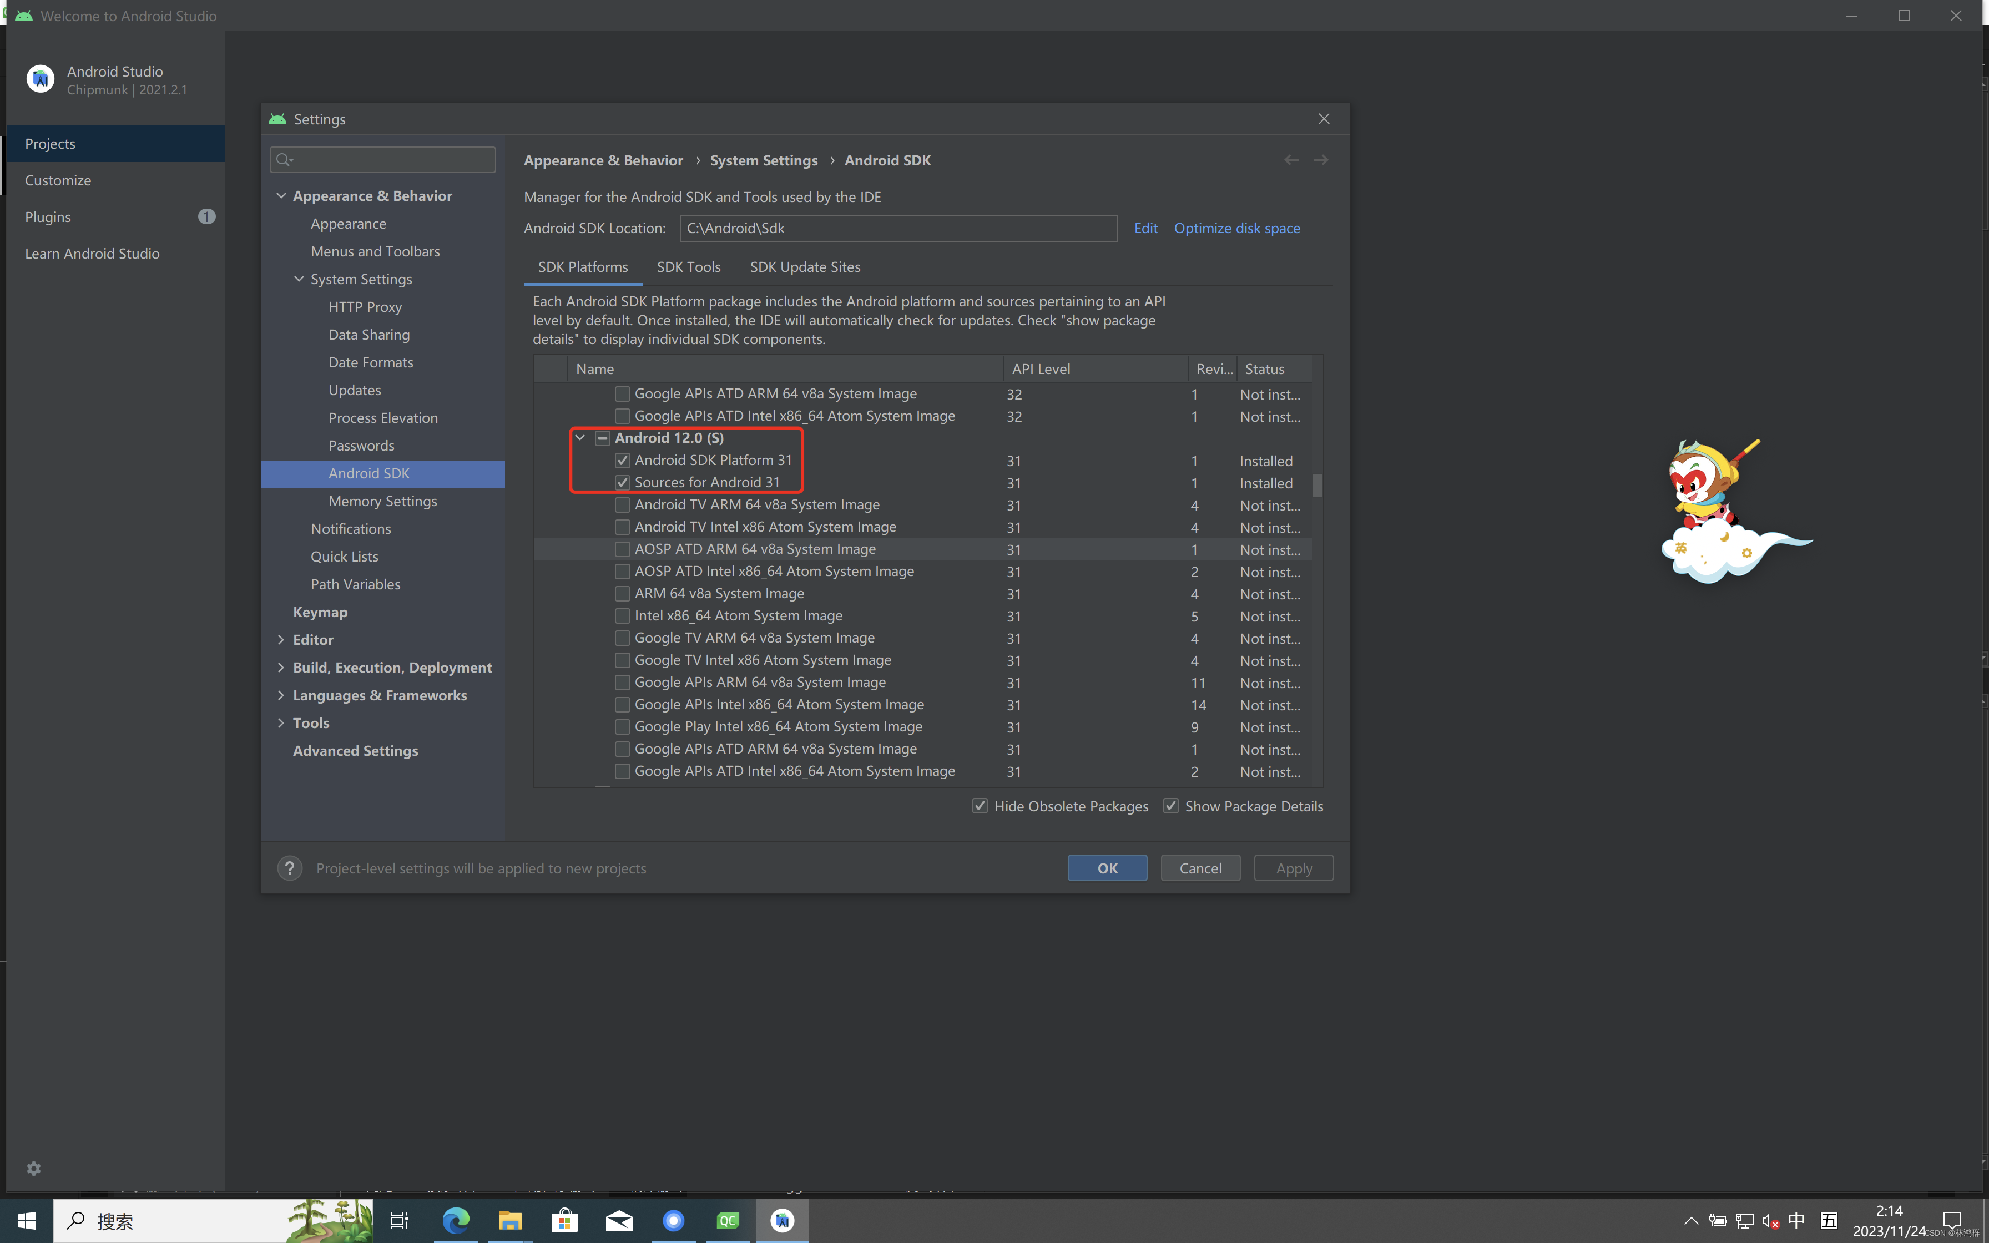Open Windows Start menu
Image resolution: width=1989 pixels, height=1243 pixels.
26,1221
